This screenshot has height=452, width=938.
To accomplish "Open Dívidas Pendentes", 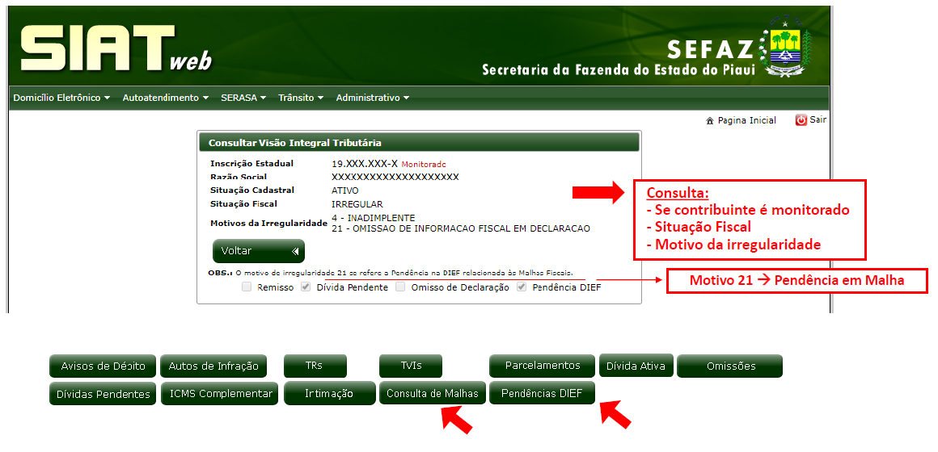I will click(x=103, y=394).
